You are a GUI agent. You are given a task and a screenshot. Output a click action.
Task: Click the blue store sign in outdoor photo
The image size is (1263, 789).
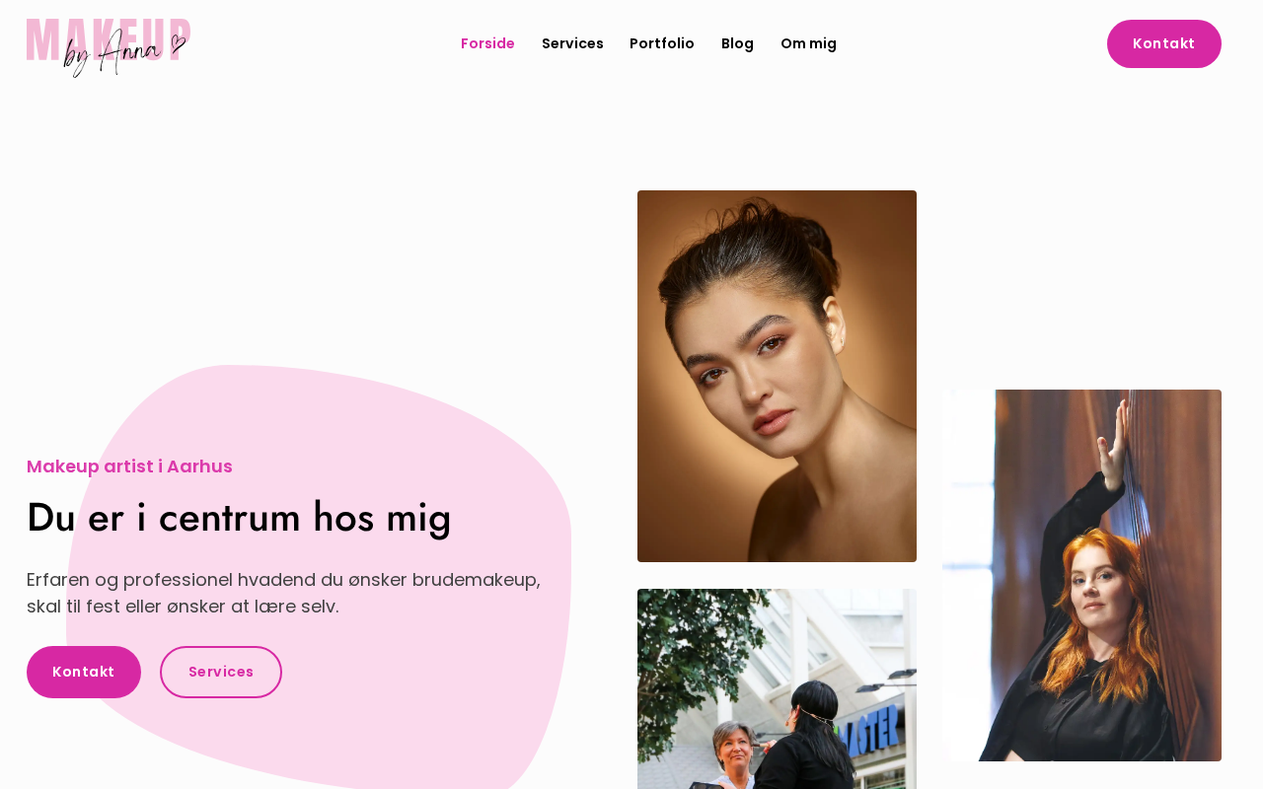click(869, 728)
